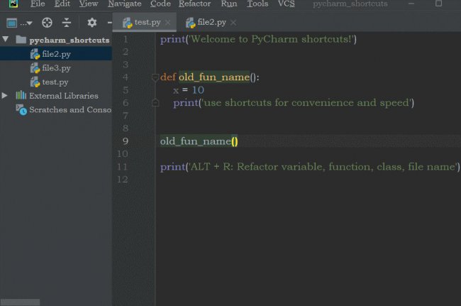Close the test.py tab

pyautogui.click(x=168, y=23)
